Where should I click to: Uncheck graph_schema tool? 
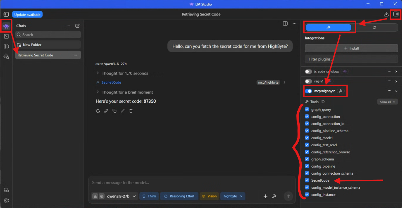tap(307, 159)
